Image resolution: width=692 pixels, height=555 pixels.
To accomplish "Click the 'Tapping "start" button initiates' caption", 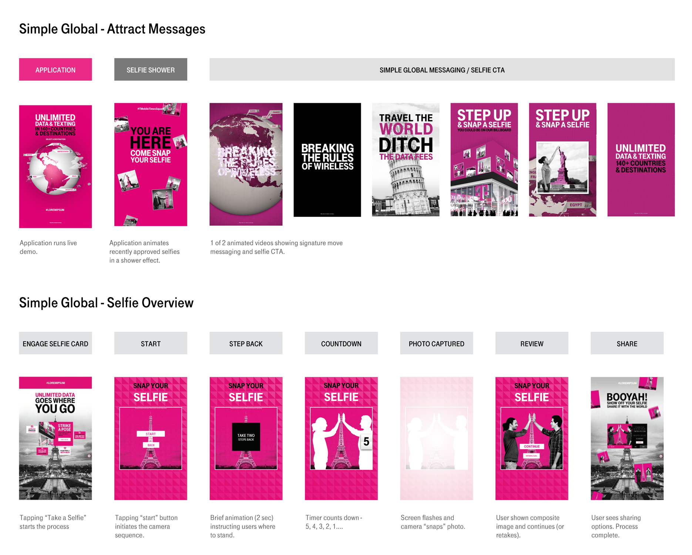I will point(146,526).
